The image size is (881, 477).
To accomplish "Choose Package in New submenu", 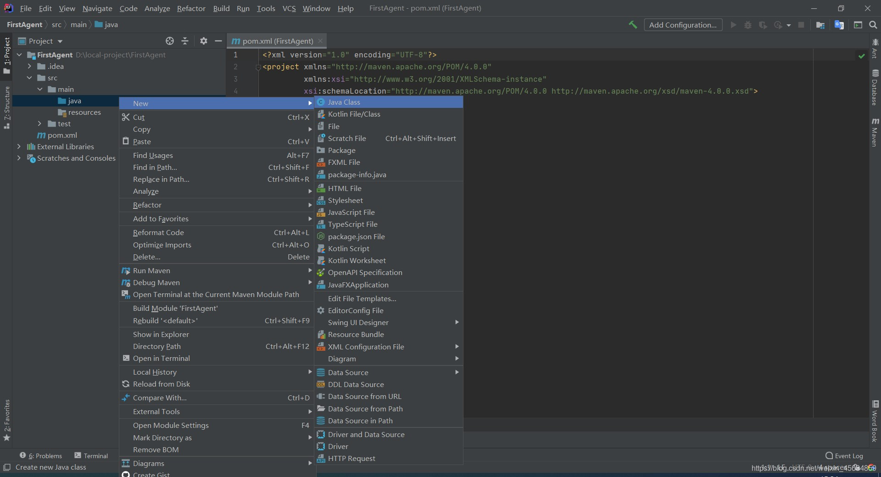I will pyautogui.click(x=389, y=150).
